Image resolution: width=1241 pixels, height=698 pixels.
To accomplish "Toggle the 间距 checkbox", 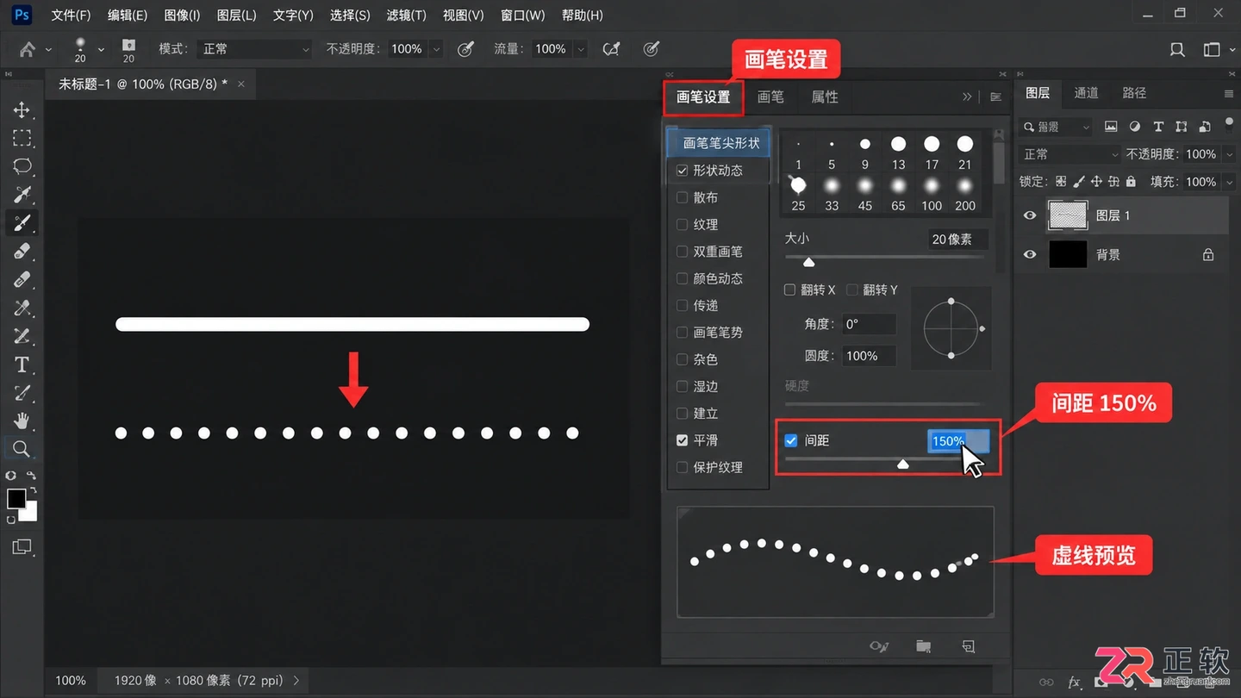I will click(x=791, y=440).
